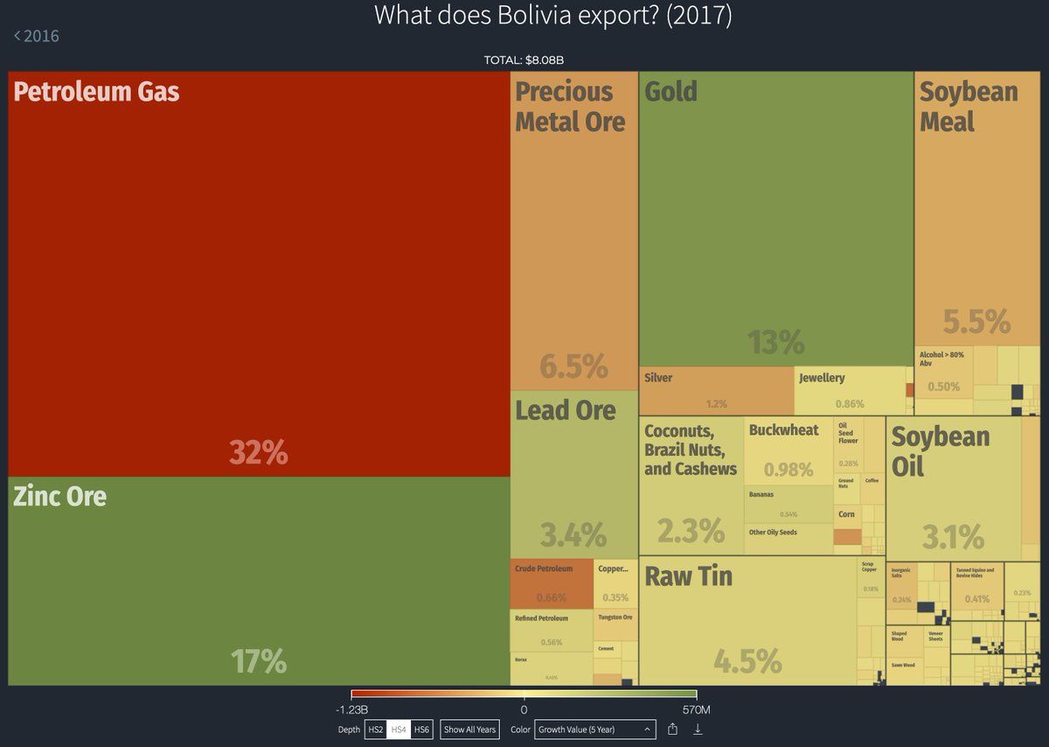1049x747 pixels.
Task: Click the Lead Ore tile
Action: pyautogui.click(x=573, y=473)
